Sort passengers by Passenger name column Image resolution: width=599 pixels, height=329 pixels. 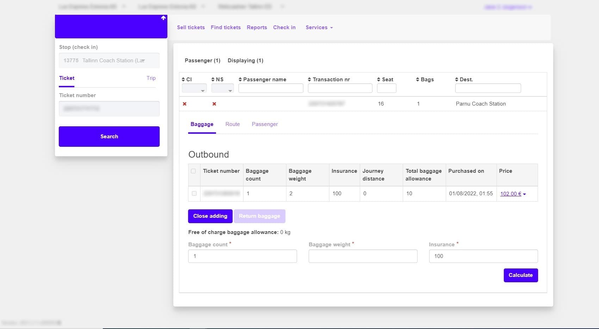click(240, 80)
